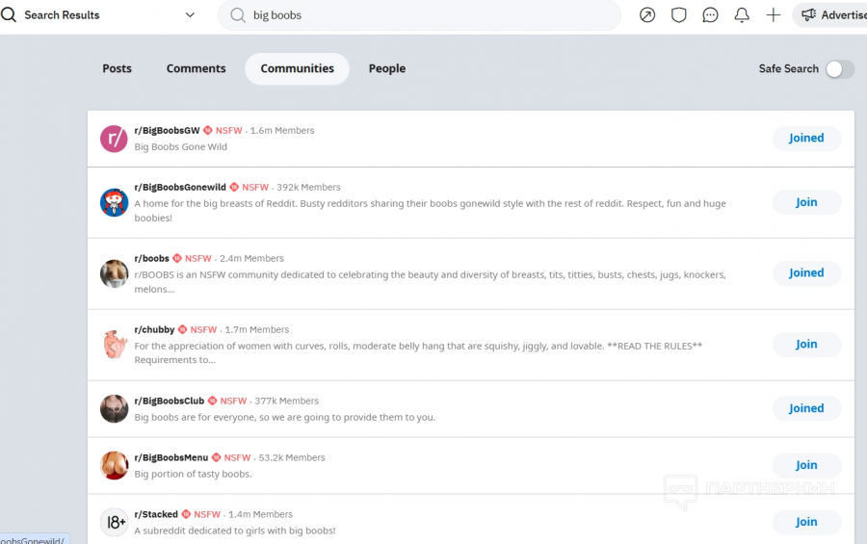Viewport: 867px width, 544px height.
Task: Click the '1.7m Members' text
Action: pyautogui.click(x=257, y=329)
